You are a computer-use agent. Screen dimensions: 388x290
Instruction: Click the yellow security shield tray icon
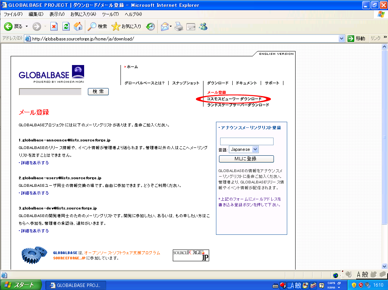pyautogui.click(x=354, y=285)
